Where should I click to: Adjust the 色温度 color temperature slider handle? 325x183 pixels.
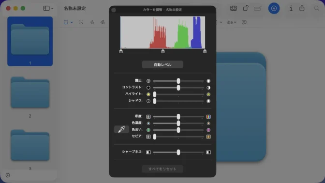coord(178,123)
